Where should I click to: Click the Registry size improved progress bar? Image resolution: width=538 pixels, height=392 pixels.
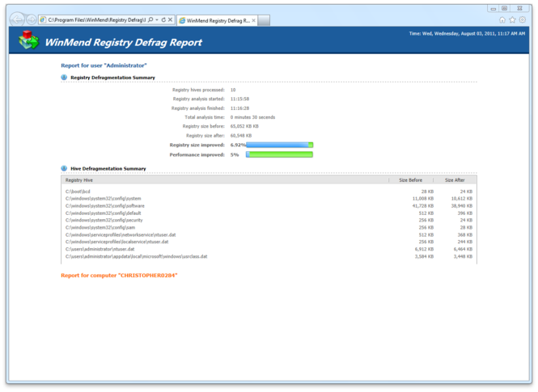[x=279, y=145]
